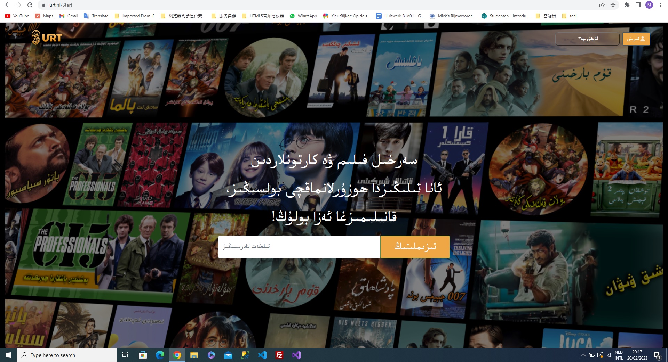Click the orange login button at the top right
668x362 pixels.
pos(636,39)
